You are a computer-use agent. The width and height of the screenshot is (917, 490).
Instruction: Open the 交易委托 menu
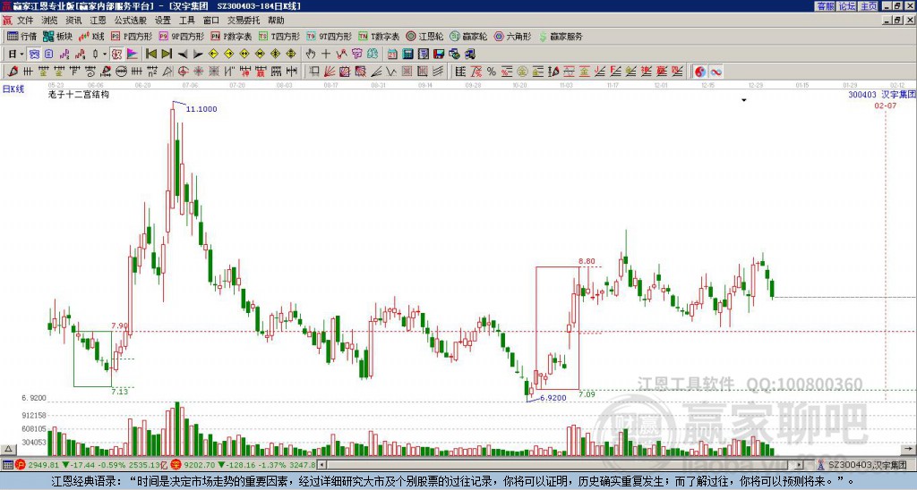point(244,21)
